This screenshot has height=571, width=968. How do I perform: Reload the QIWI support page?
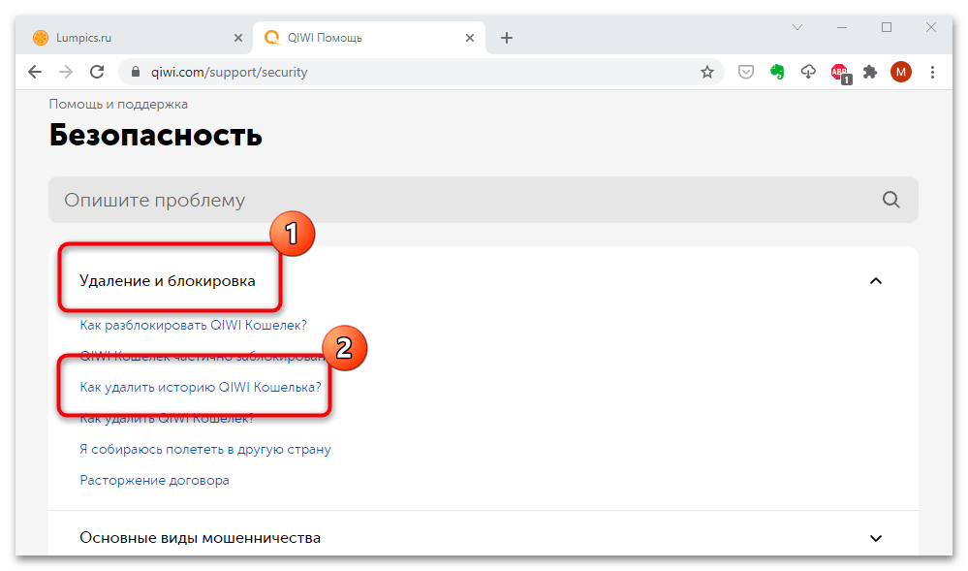[97, 73]
